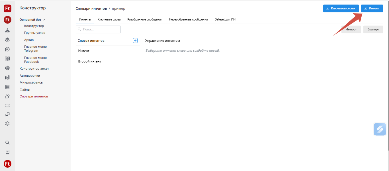Screen dimensions: 389x171
Task: Open the plug integrations sidebar icon
Action: (7, 96)
